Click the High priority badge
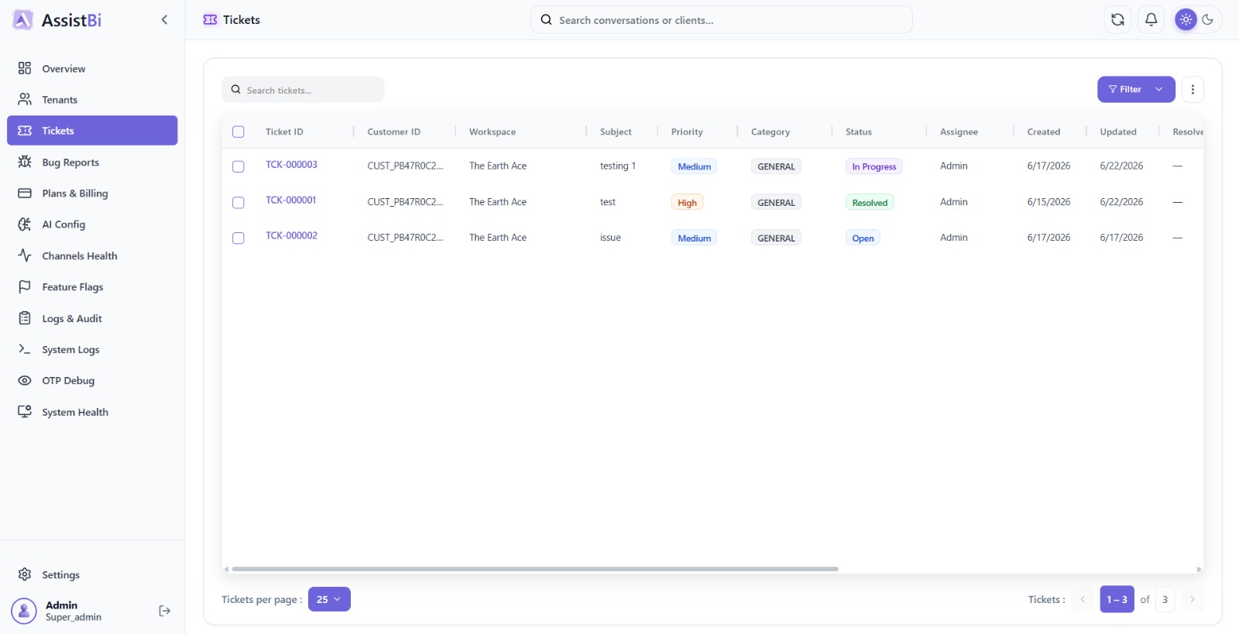 [x=687, y=203]
